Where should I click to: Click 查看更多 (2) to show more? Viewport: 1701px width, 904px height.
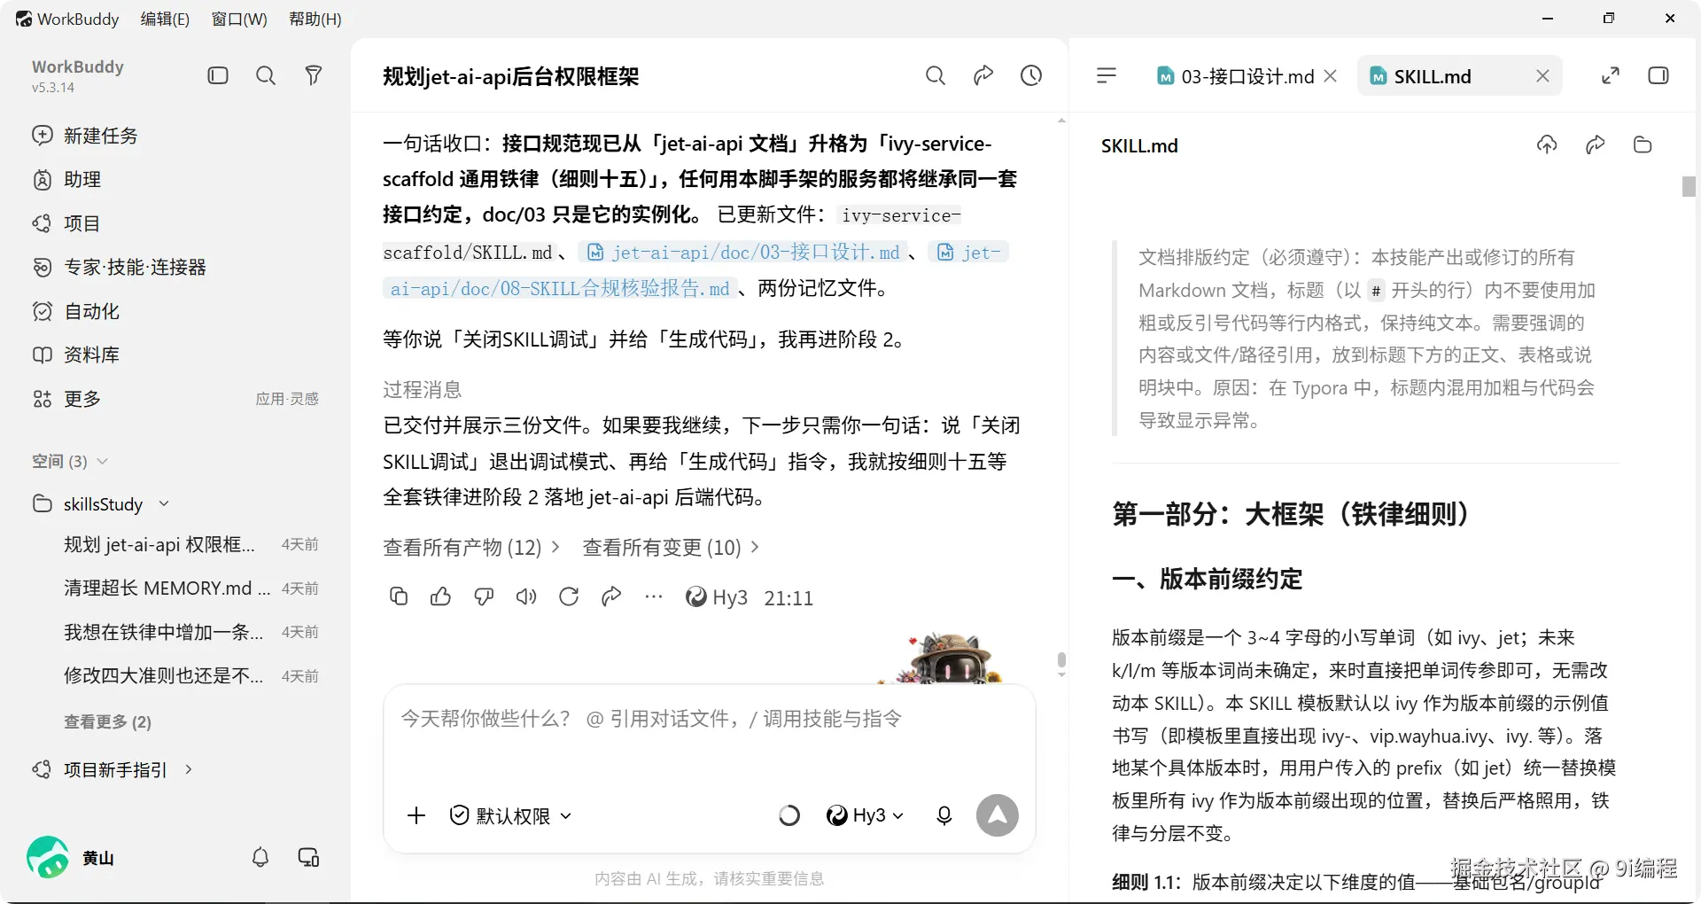click(x=107, y=722)
